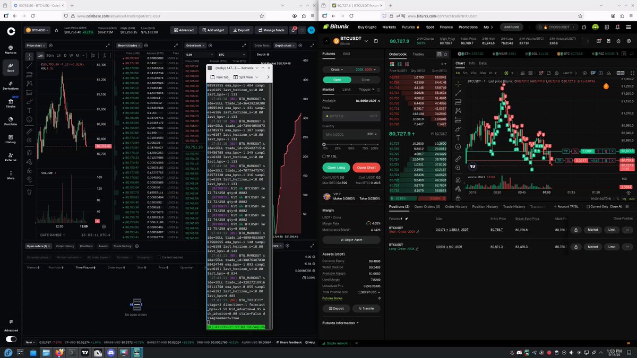Pick the ruler measure tool on Coinbase chart

point(29,131)
